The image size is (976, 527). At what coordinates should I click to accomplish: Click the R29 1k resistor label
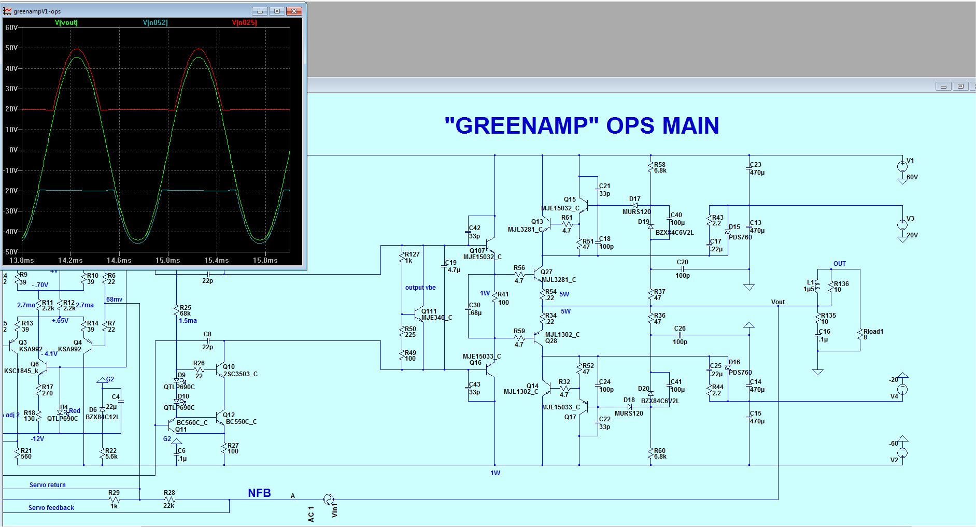(x=114, y=500)
